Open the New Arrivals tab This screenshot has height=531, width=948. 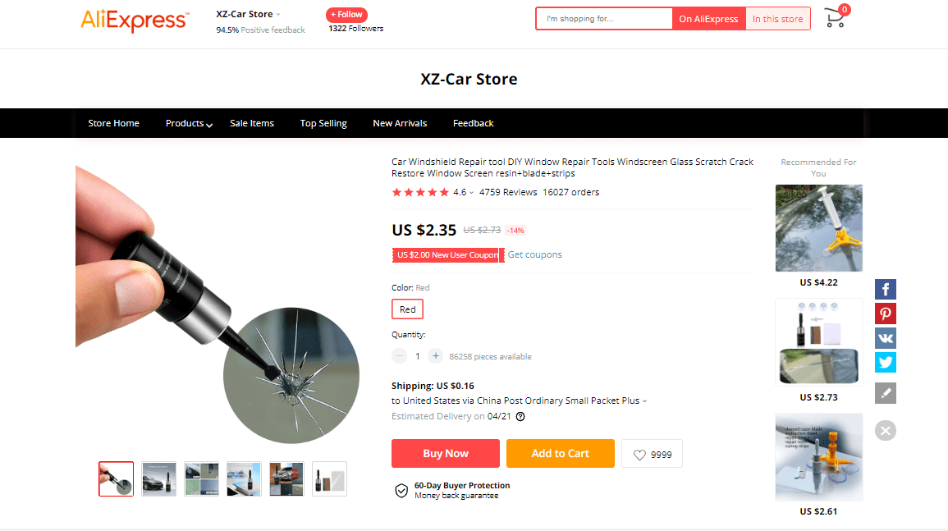coord(400,123)
